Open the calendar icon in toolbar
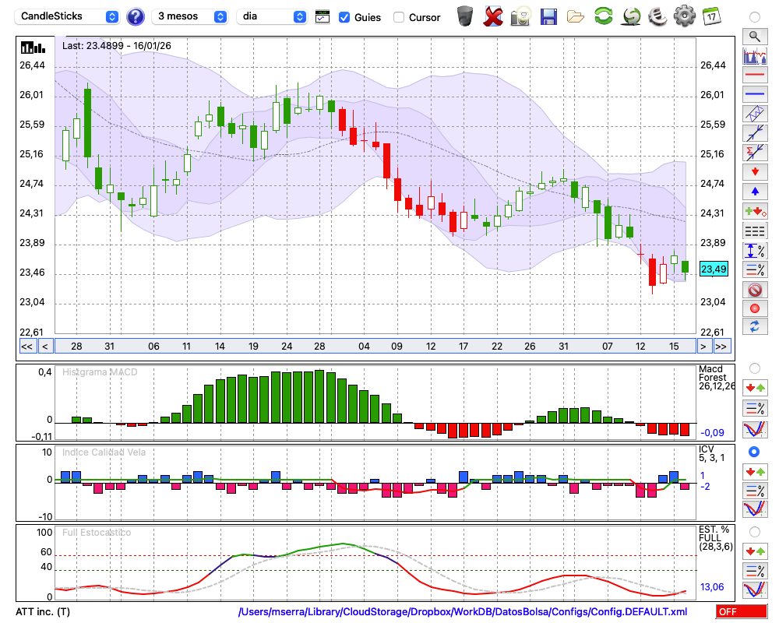The width and height of the screenshot is (779, 623). click(710, 16)
